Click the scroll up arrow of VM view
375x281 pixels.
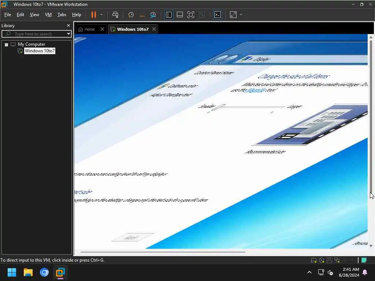coord(371,37)
